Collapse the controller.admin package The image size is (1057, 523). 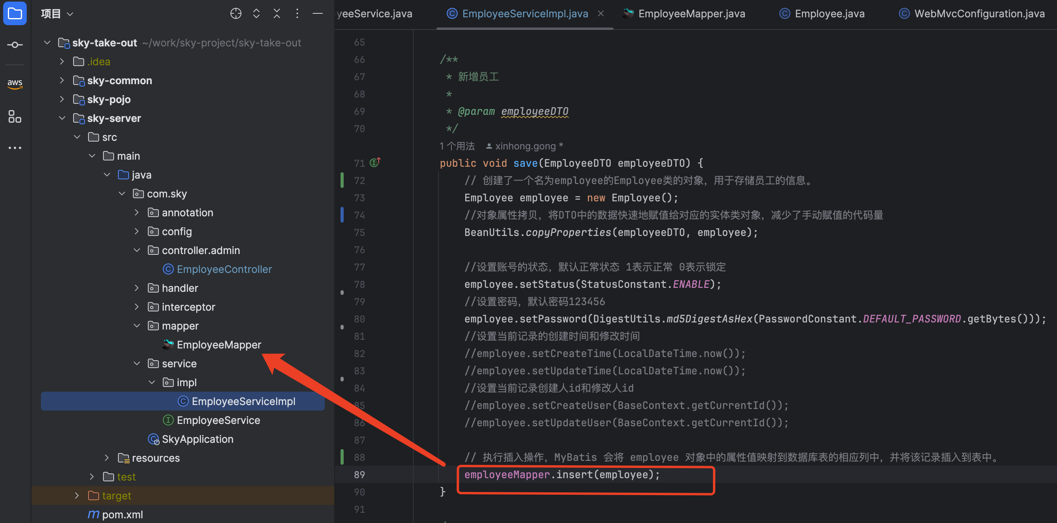pos(136,250)
